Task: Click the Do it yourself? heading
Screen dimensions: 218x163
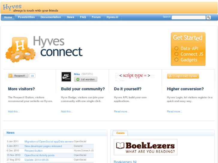Action: click(x=128, y=89)
